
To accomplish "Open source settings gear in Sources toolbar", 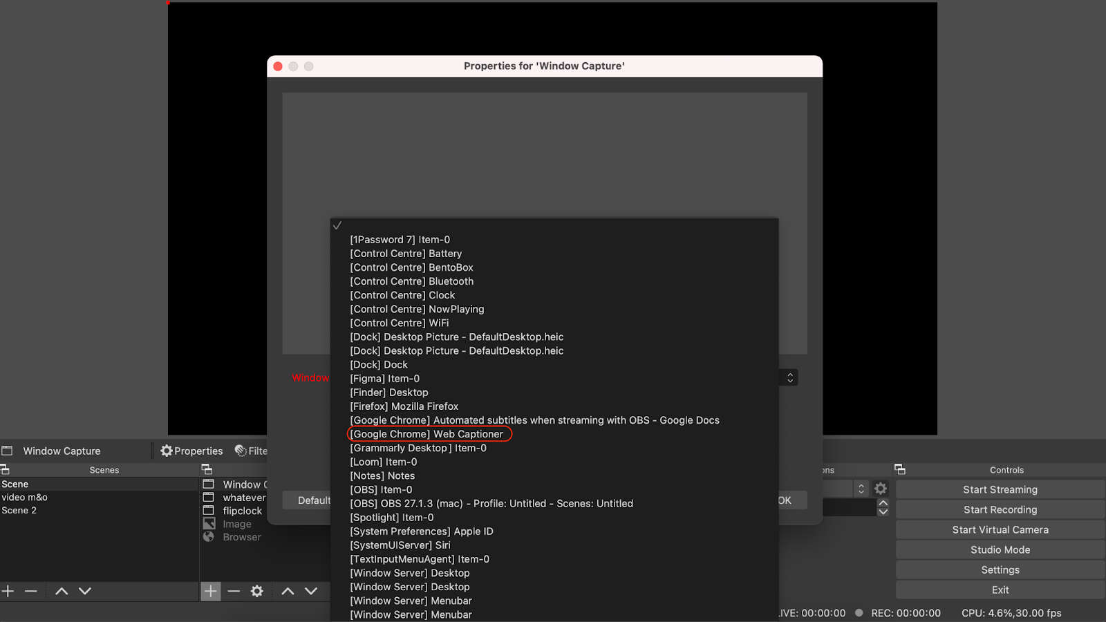I will coord(257,591).
